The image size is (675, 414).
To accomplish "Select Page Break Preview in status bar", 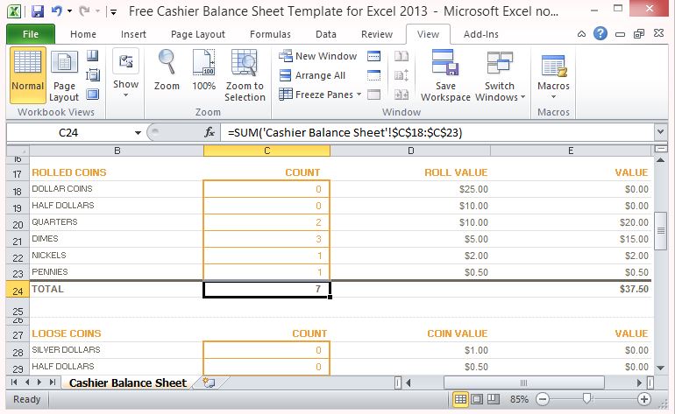I will click(x=495, y=400).
